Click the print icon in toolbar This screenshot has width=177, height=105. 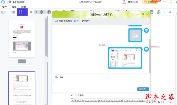click(x=152, y=12)
